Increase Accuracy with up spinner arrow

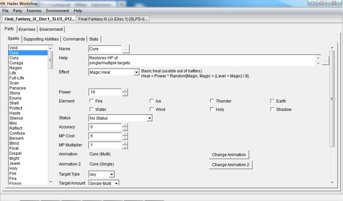tap(125, 125)
